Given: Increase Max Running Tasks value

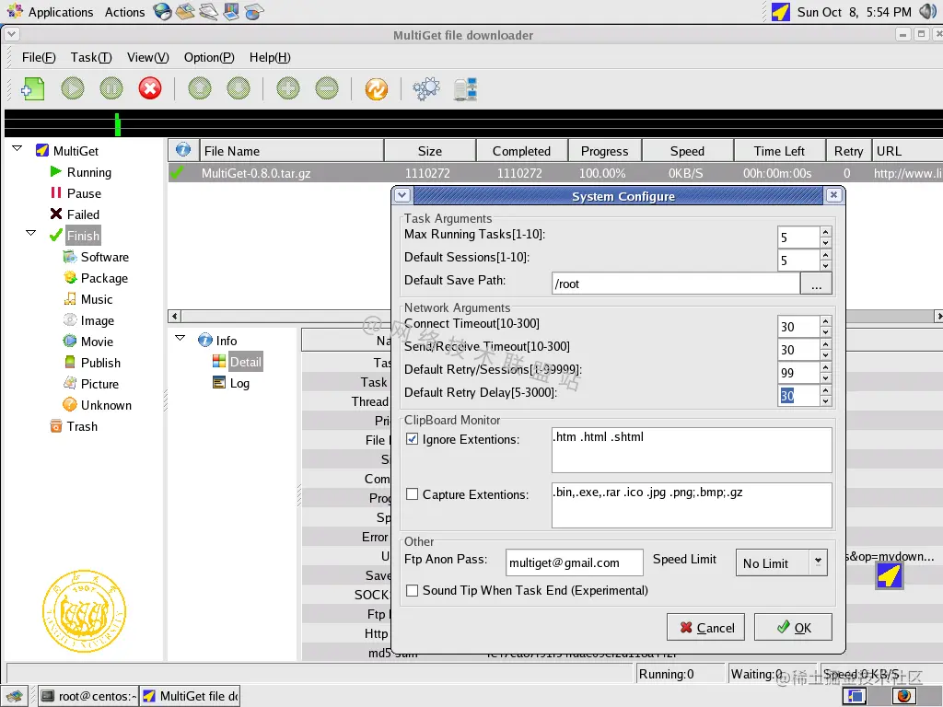Looking at the screenshot, I should (x=826, y=232).
